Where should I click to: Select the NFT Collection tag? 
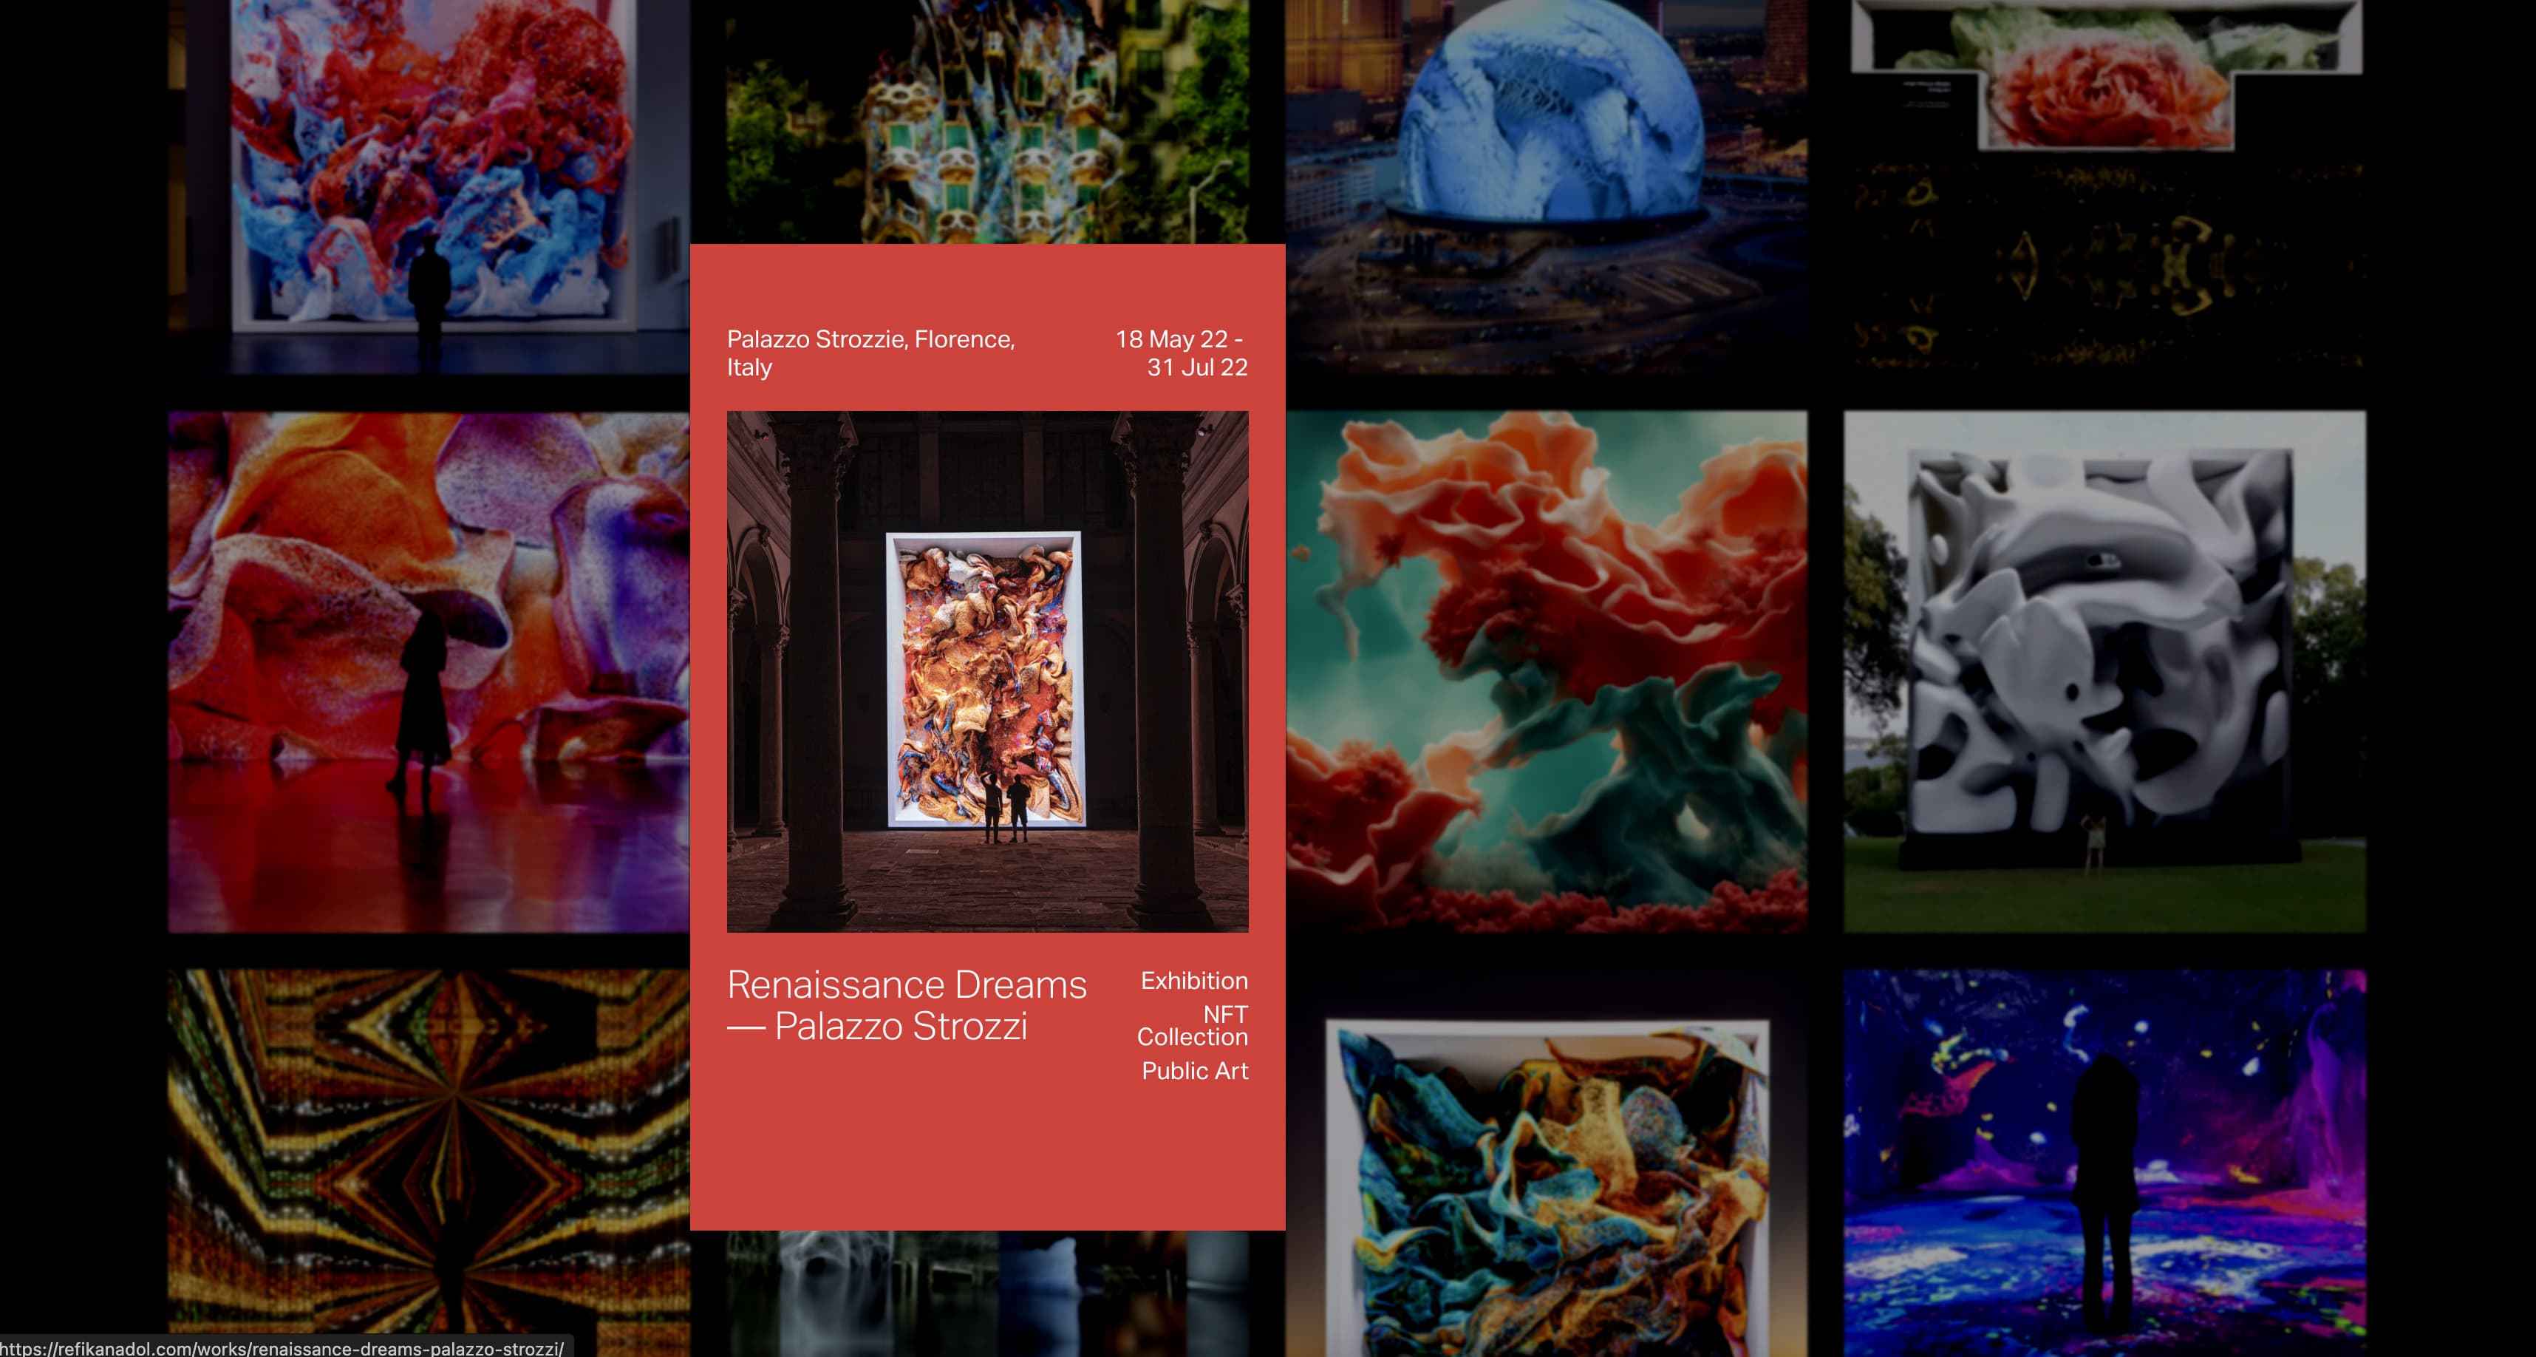[1192, 1025]
